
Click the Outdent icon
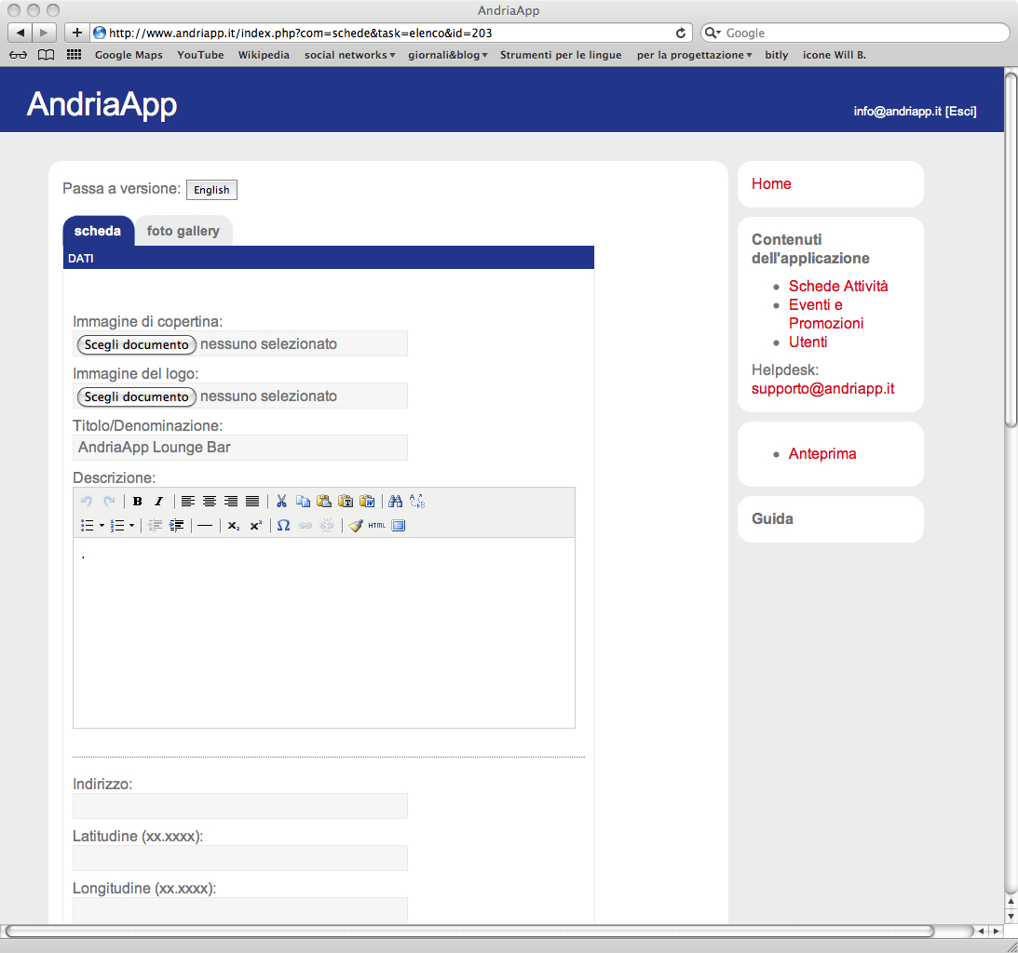pyautogui.click(x=155, y=526)
